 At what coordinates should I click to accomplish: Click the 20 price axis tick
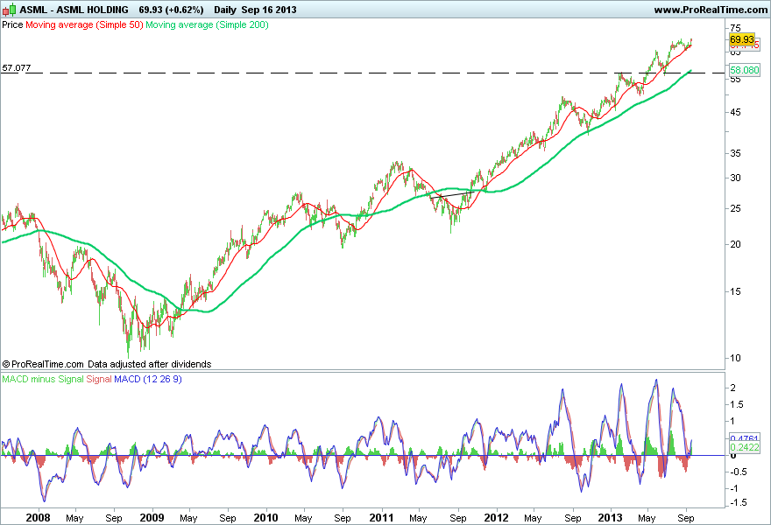click(x=735, y=244)
